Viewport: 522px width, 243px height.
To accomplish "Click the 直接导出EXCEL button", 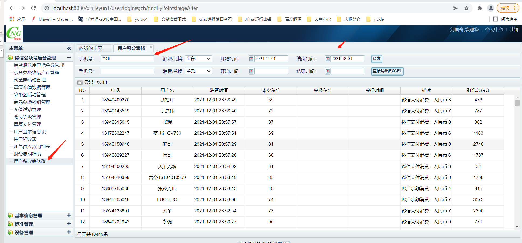I will click(x=387, y=71).
